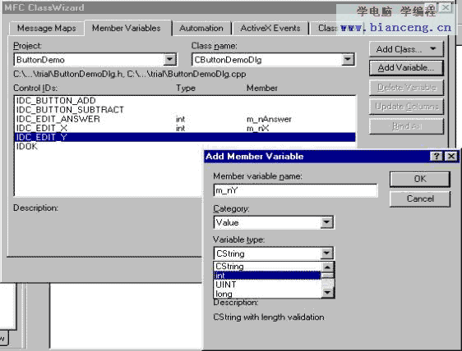Click the Add Variable button
The image size is (462, 351).
coord(406,68)
